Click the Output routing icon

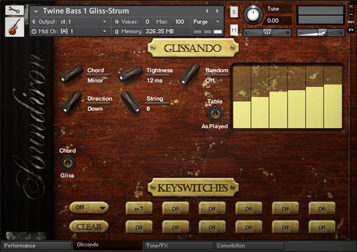[x=34, y=22]
